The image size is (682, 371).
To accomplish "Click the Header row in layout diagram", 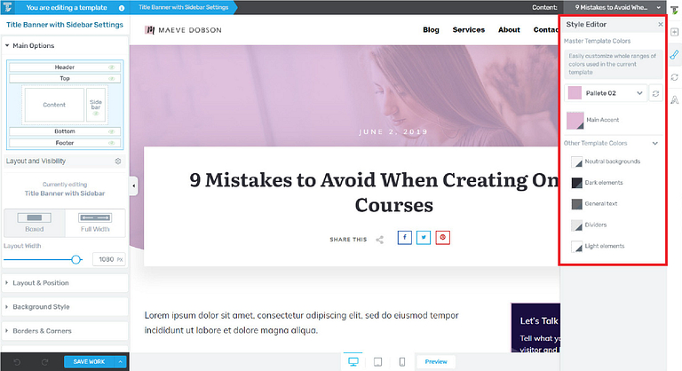I will (65, 67).
